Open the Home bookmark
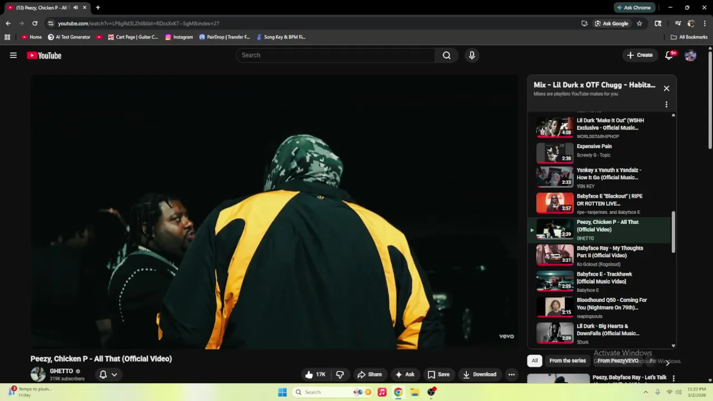This screenshot has width=713, height=401. (31, 37)
